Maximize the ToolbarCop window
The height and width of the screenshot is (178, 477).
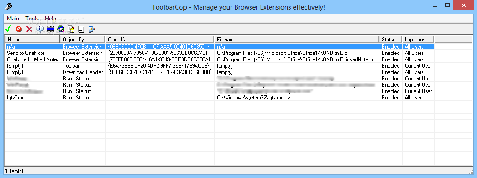(447, 5)
